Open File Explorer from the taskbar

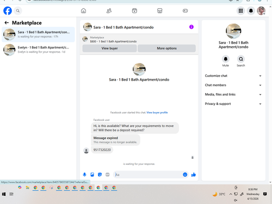pos(28,188)
